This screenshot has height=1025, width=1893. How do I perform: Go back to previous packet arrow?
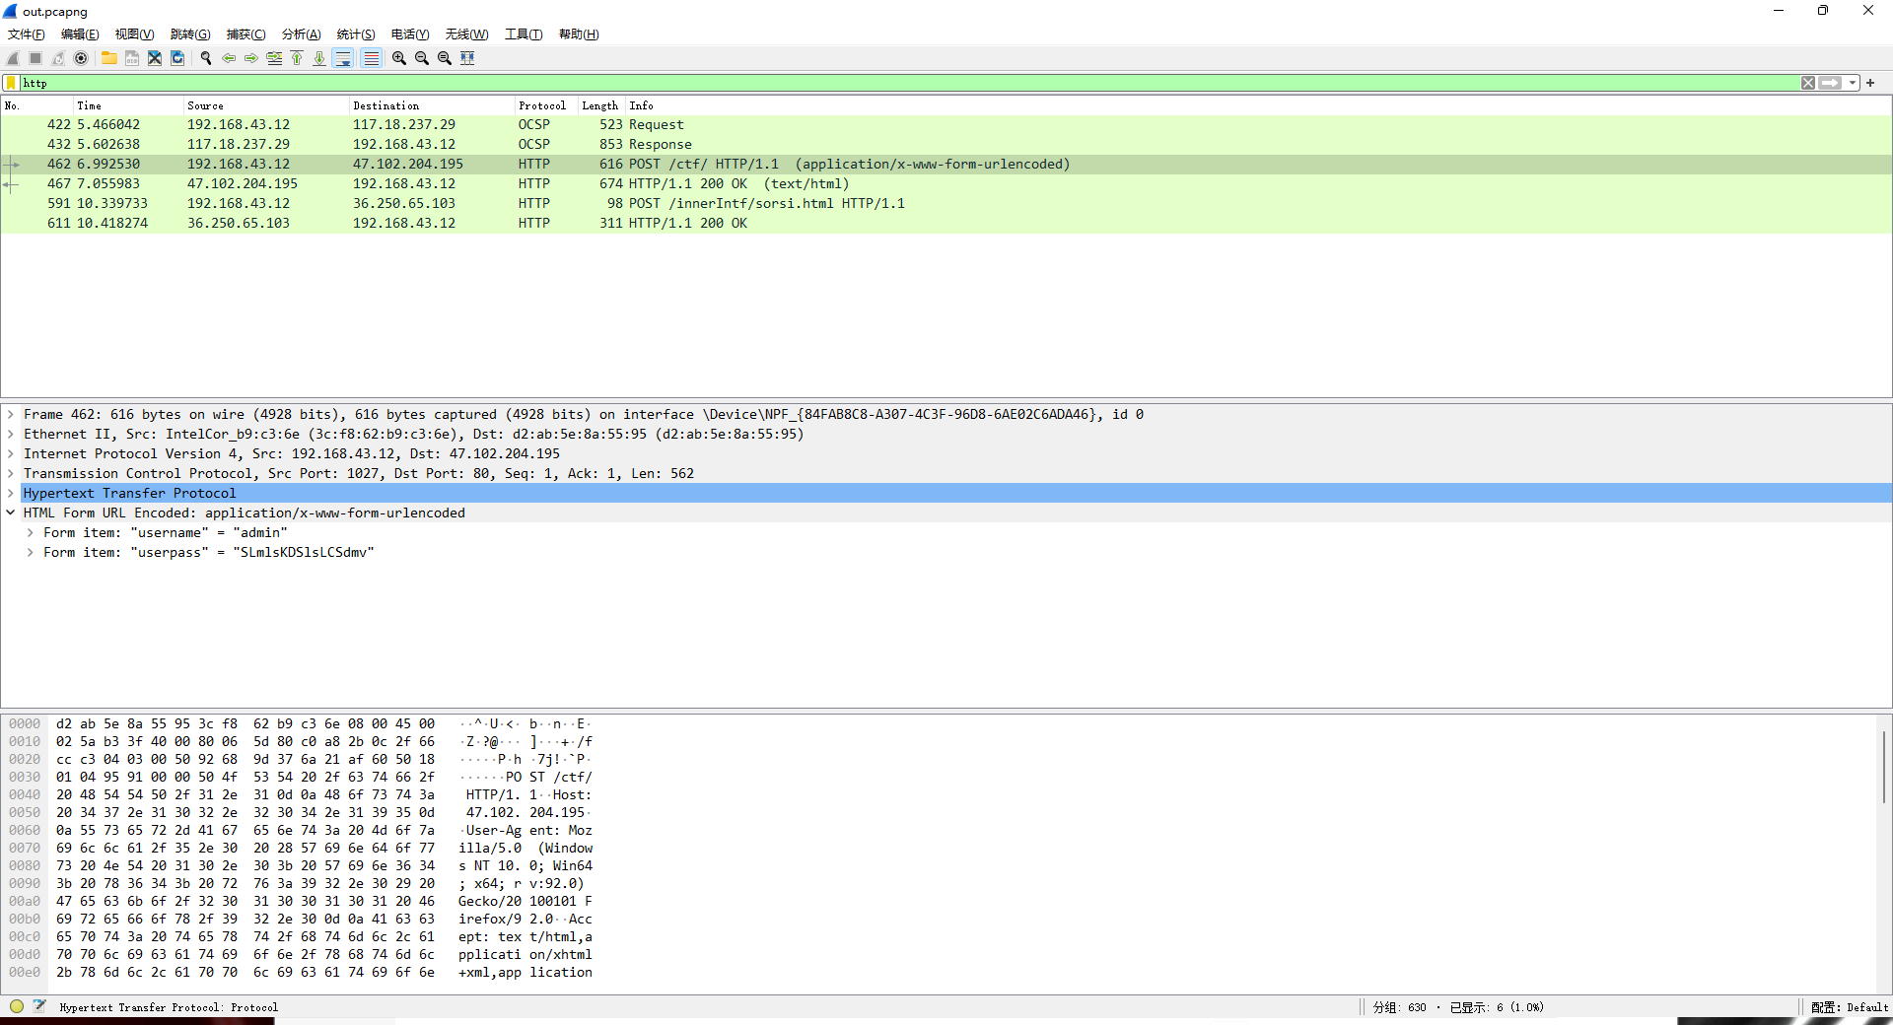229,58
